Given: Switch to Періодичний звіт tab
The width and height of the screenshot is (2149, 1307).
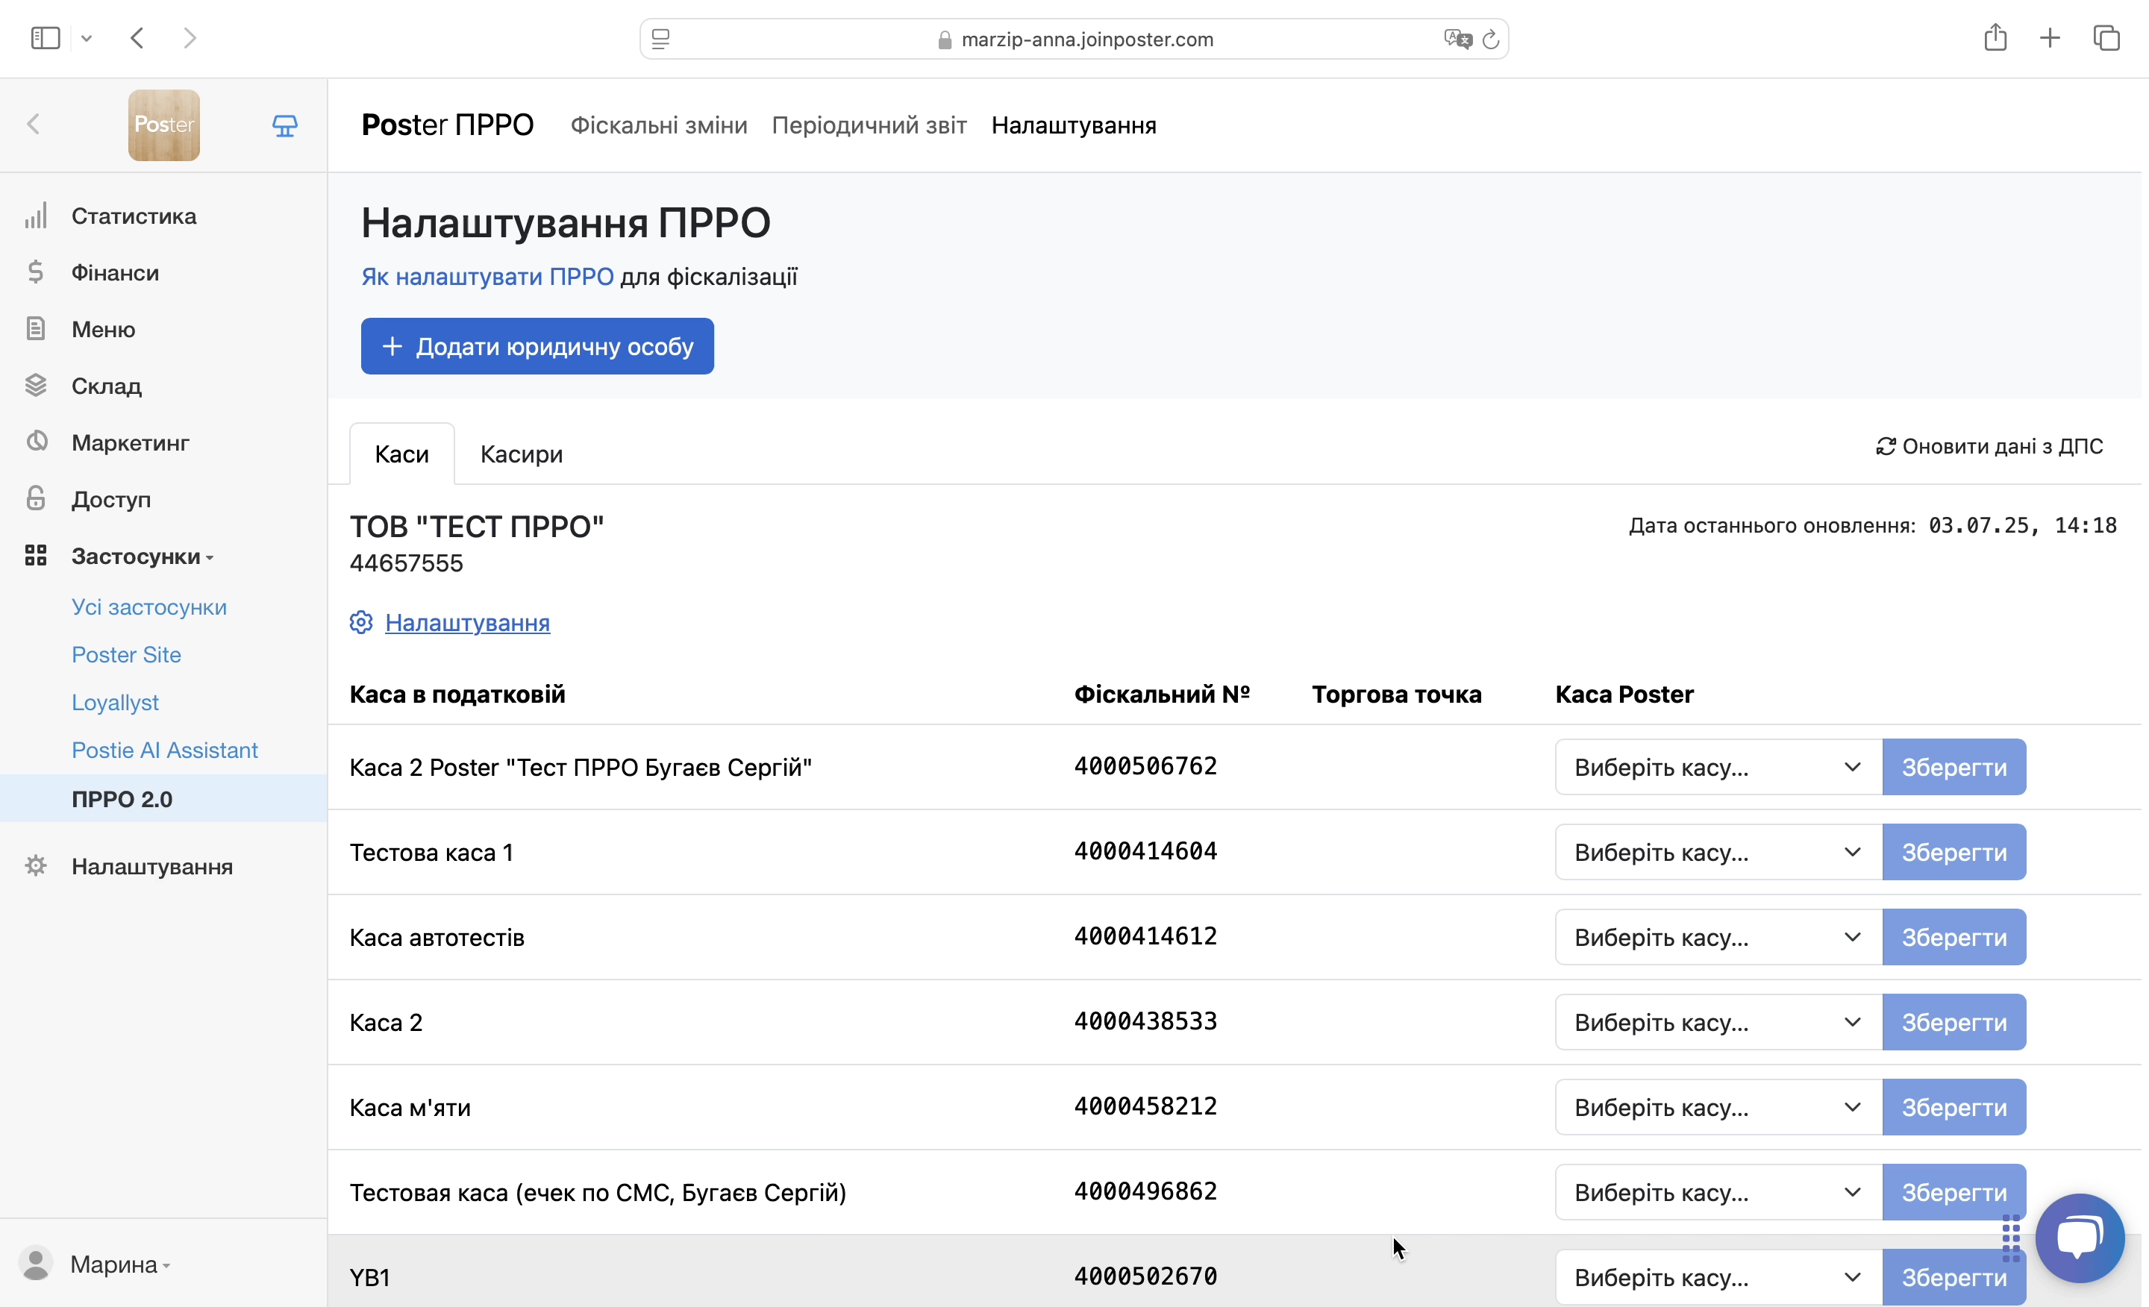Looking at the screenshot, I should (x=869, y=125).
